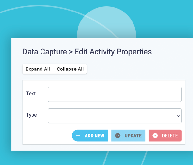This screenshot has height=165, width=193.
Task: Click the plus icon on Add New
Action: click(x=78, y=136)
